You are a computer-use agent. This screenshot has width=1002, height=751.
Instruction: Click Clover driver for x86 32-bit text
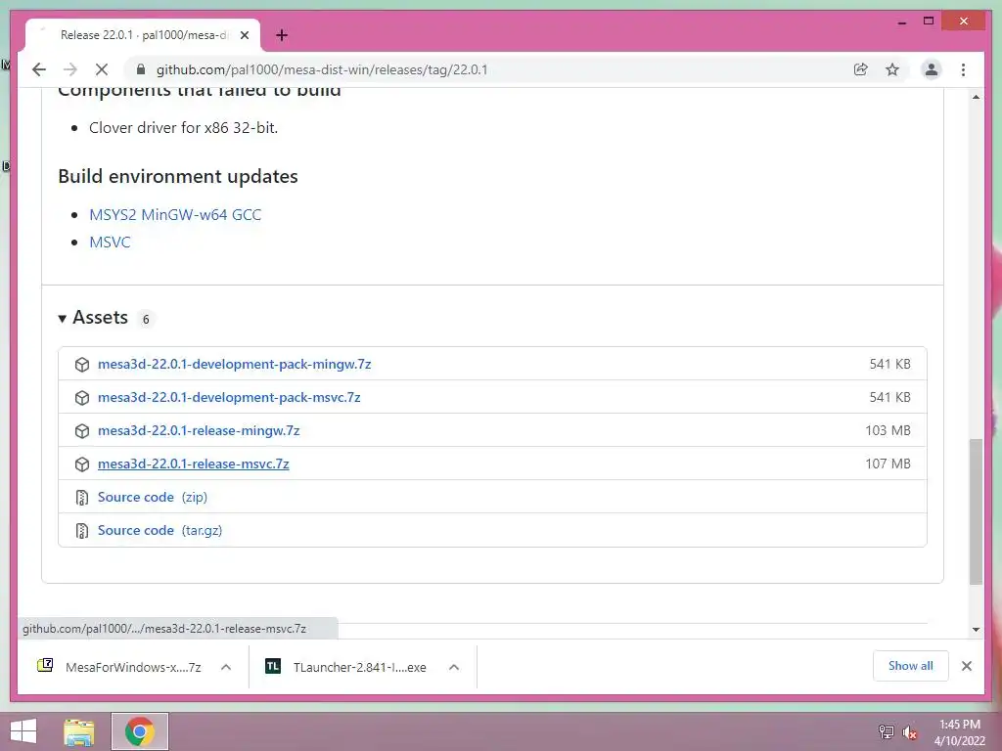pos(183,128)
